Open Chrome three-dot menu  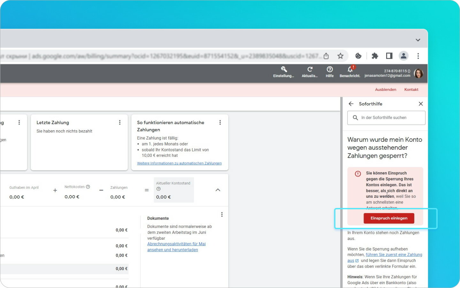(x=418, y=56)
